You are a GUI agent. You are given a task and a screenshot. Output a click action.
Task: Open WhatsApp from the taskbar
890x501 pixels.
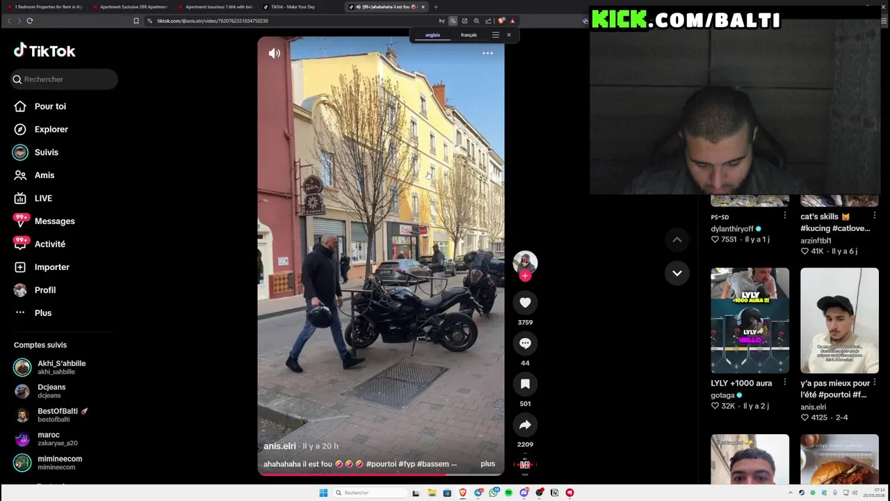coord(494,493)
